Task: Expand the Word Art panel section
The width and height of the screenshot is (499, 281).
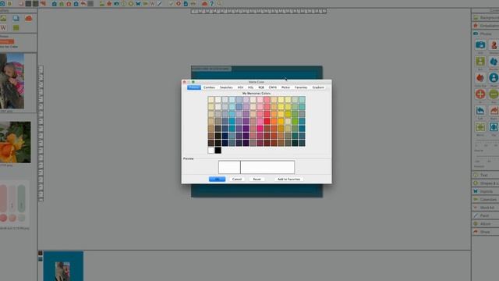Action: tap(485, 208)
